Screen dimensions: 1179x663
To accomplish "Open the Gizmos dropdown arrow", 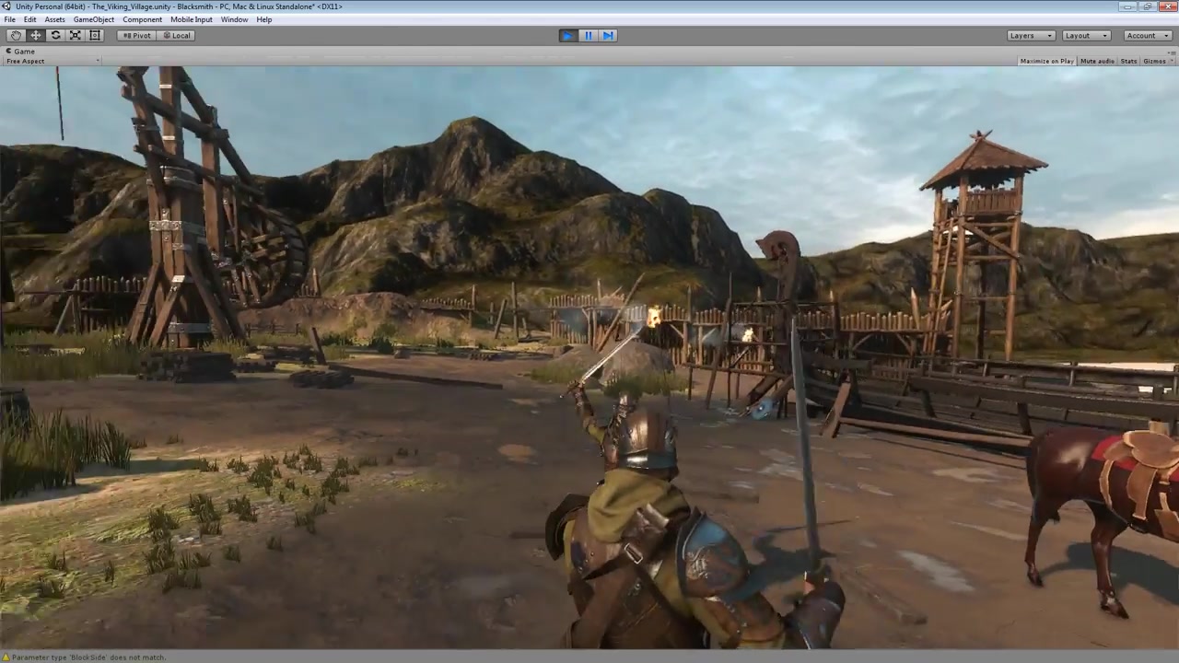I will pos(1172,61).
